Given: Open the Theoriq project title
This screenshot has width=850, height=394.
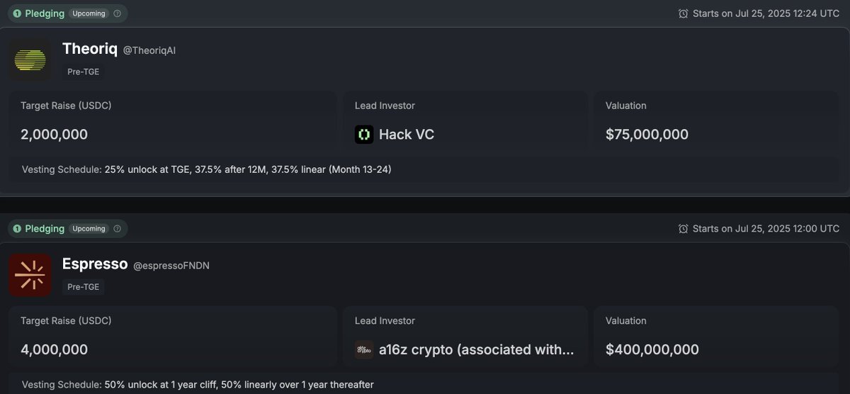Looking at the screenshot, I should (90, 49).
